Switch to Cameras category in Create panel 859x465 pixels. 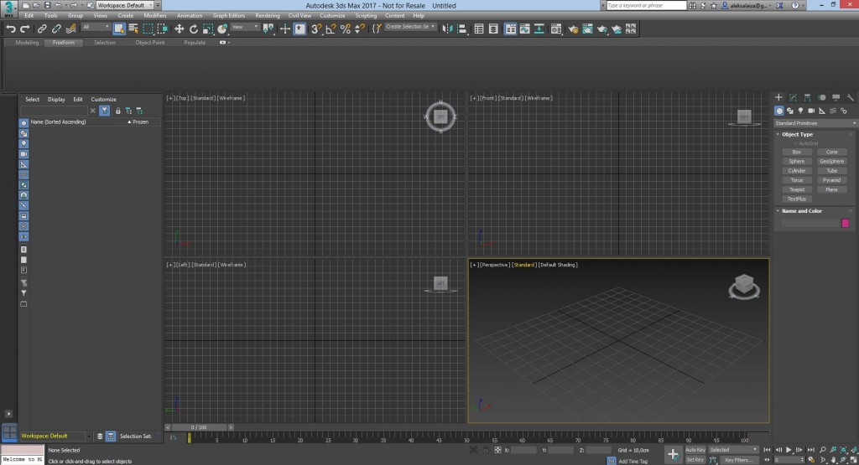(811, 111)
